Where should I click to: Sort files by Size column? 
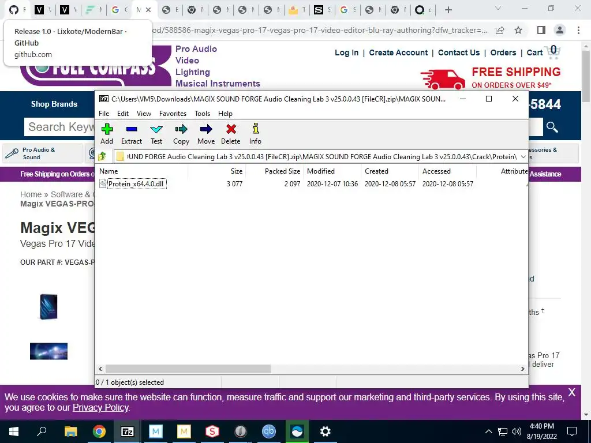point(236,171)
